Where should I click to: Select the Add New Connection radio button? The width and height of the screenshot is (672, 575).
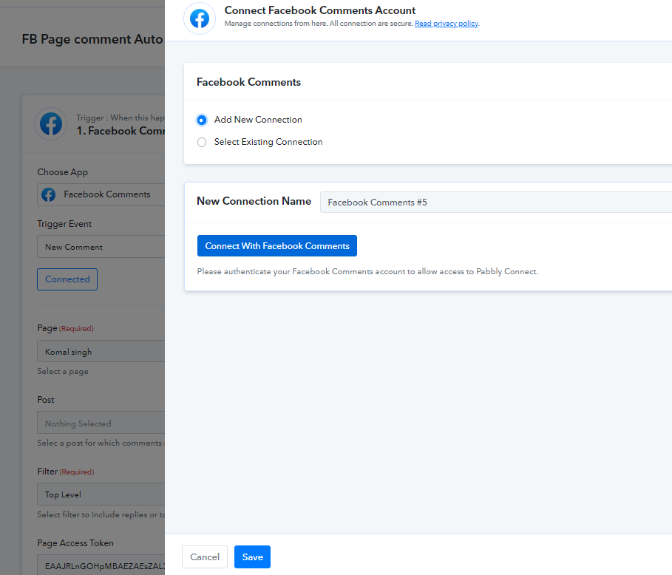(202, 120)
